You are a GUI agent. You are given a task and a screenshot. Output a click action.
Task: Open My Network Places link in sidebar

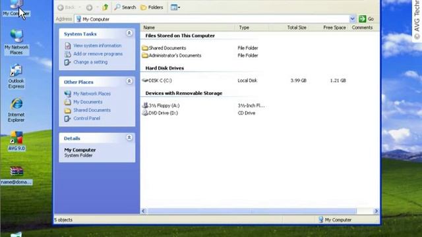coord(92,93)
